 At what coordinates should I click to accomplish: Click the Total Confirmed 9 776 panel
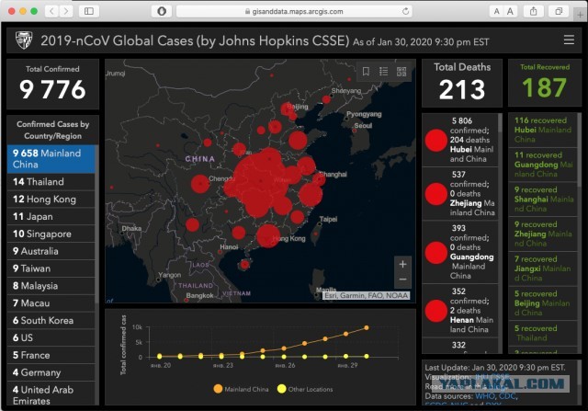click(53, 84)
